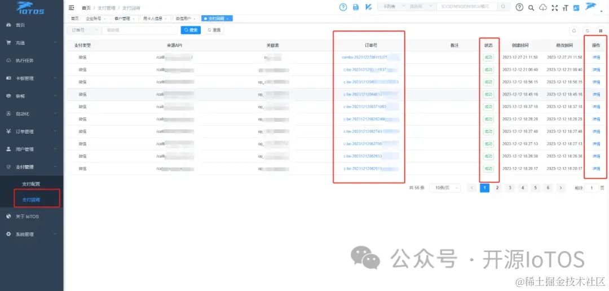609x291 pixels.
Task: Expand the 充值 sidebar menu
Action: point(32,43)
